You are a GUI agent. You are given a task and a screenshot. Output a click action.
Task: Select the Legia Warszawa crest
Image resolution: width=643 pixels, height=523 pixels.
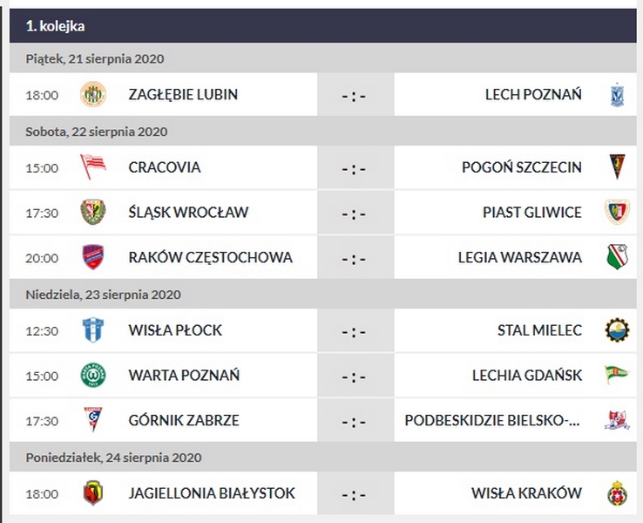coord(617,257)
